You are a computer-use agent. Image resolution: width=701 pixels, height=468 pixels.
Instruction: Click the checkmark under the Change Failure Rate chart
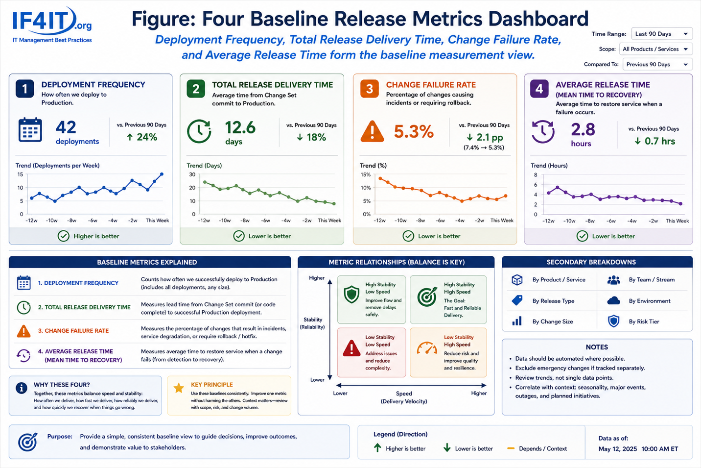tap(408, 236)
